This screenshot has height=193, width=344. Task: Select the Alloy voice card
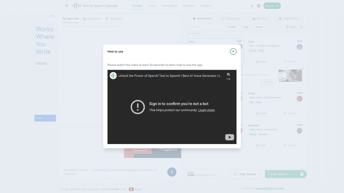215,51
